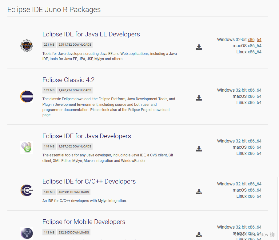Download Eclipse Classic macOS x86_64 build
The height and width of the screenshot is (240, 279).
254,97
